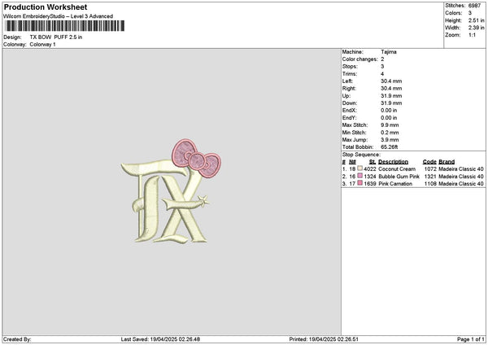
Task: Click the Stops value 3
Action: 382,67
